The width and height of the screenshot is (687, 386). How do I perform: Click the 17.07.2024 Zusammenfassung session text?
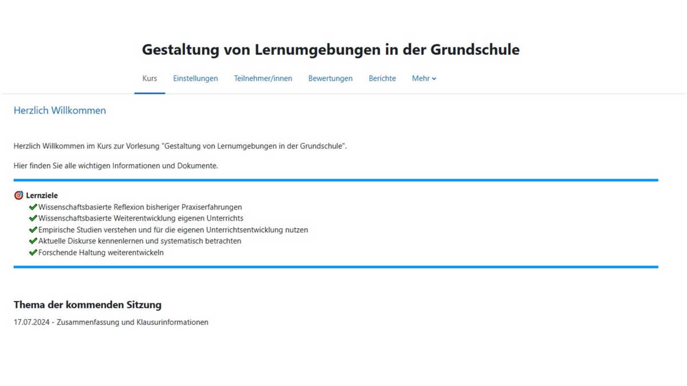[111, 323]
